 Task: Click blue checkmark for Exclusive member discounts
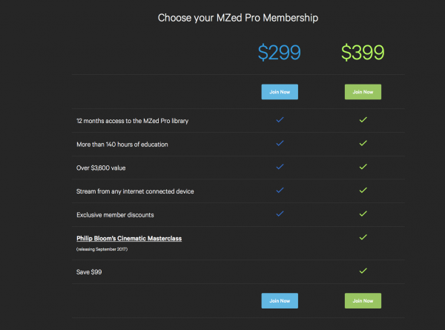[x=280, y=214]
